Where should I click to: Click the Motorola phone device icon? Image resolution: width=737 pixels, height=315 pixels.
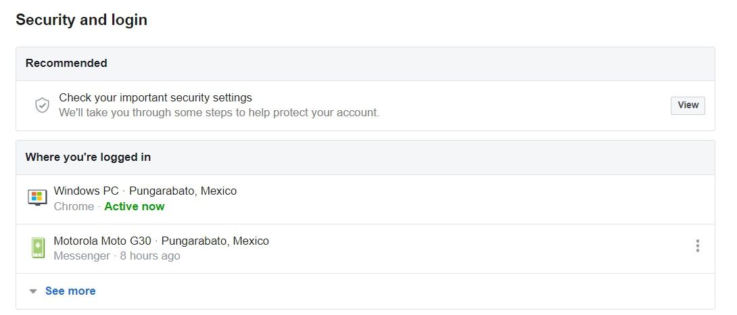[38, 247]
